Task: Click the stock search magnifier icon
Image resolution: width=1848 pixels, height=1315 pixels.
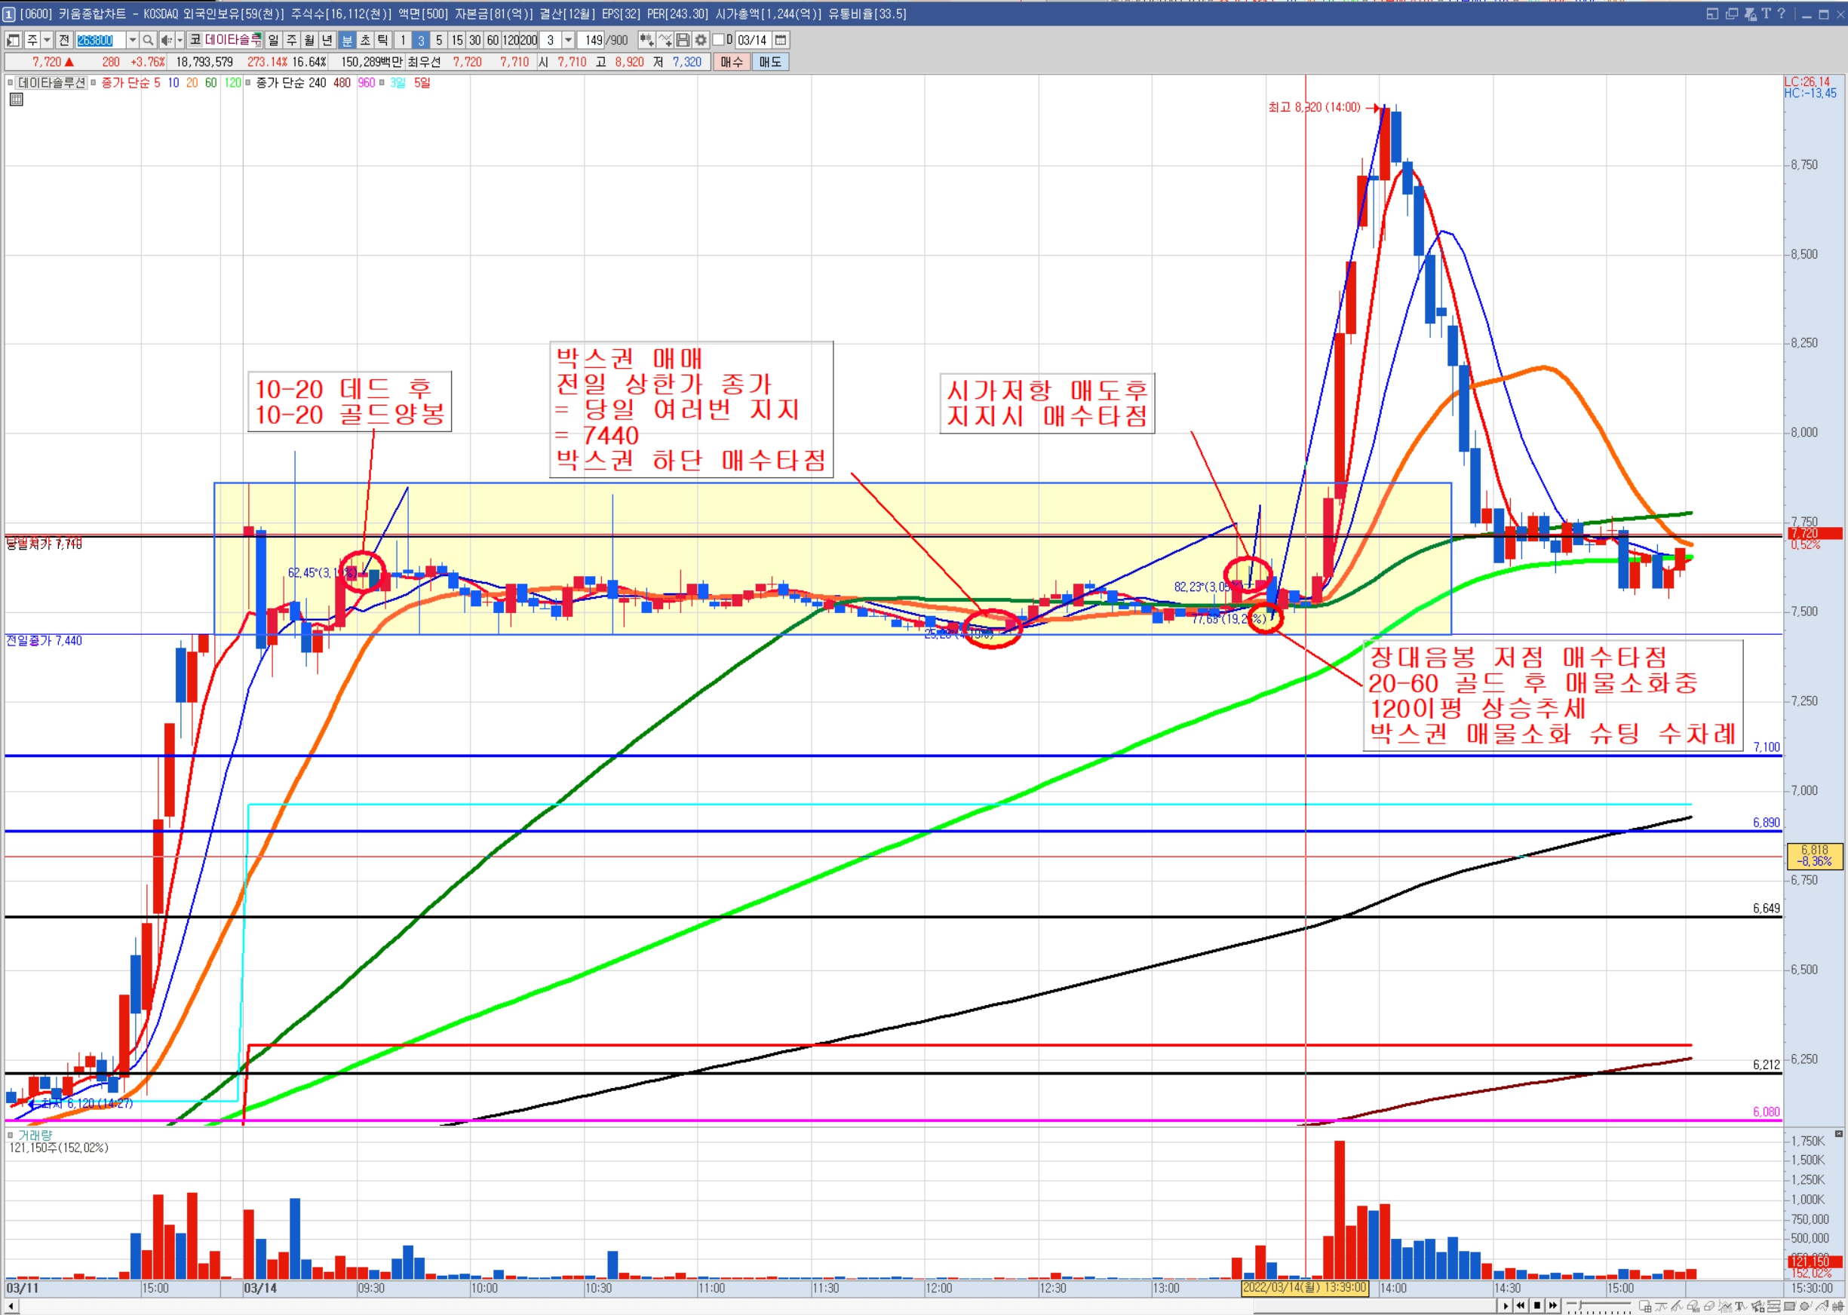Action: tap(147, 40)
